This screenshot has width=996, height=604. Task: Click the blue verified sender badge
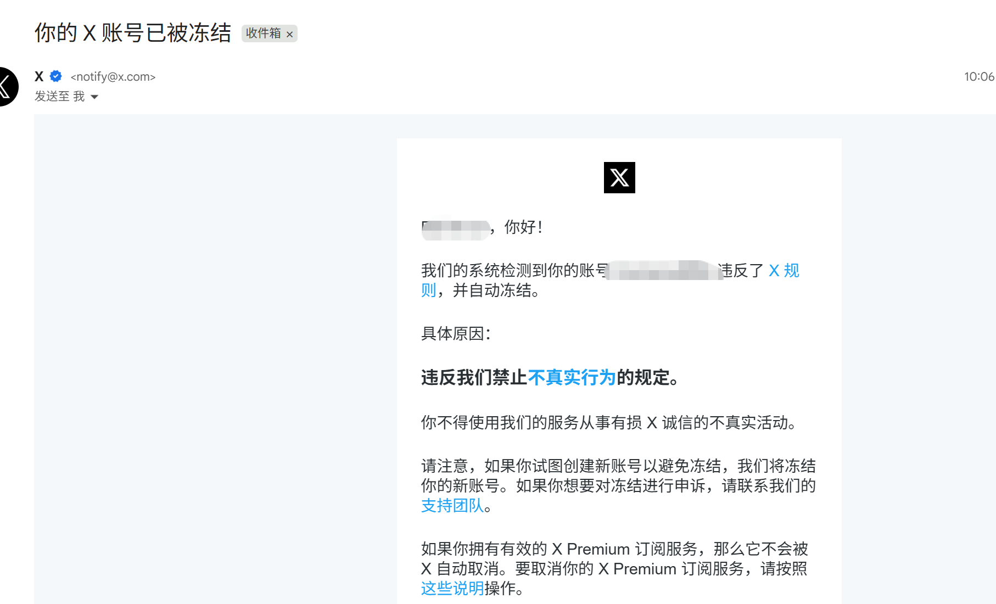(56, 76)
